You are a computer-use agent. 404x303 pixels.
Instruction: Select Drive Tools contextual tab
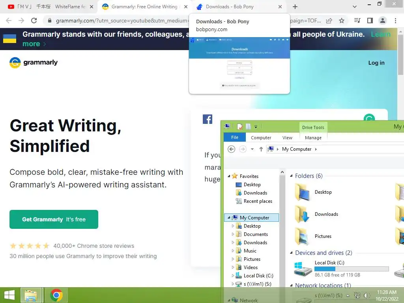coord(313,127)
